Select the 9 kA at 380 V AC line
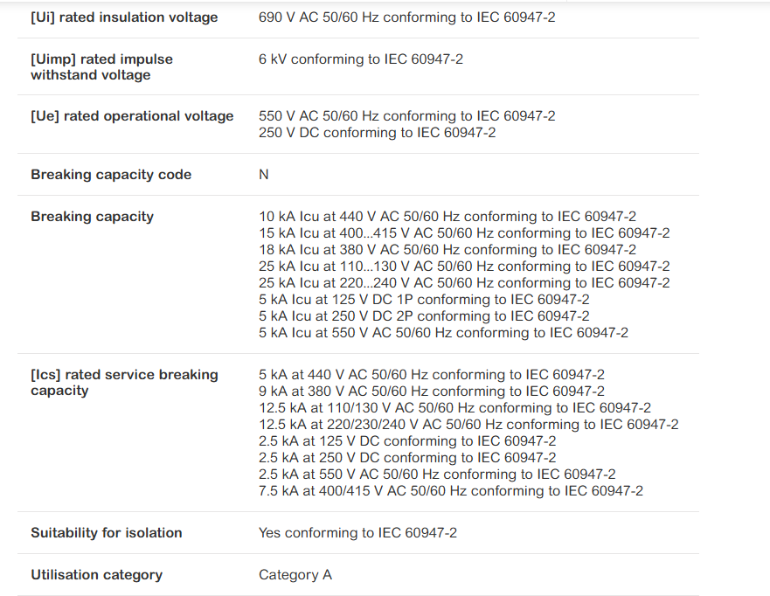This screenshot has width=770, height=596. [x=432, y=392]
